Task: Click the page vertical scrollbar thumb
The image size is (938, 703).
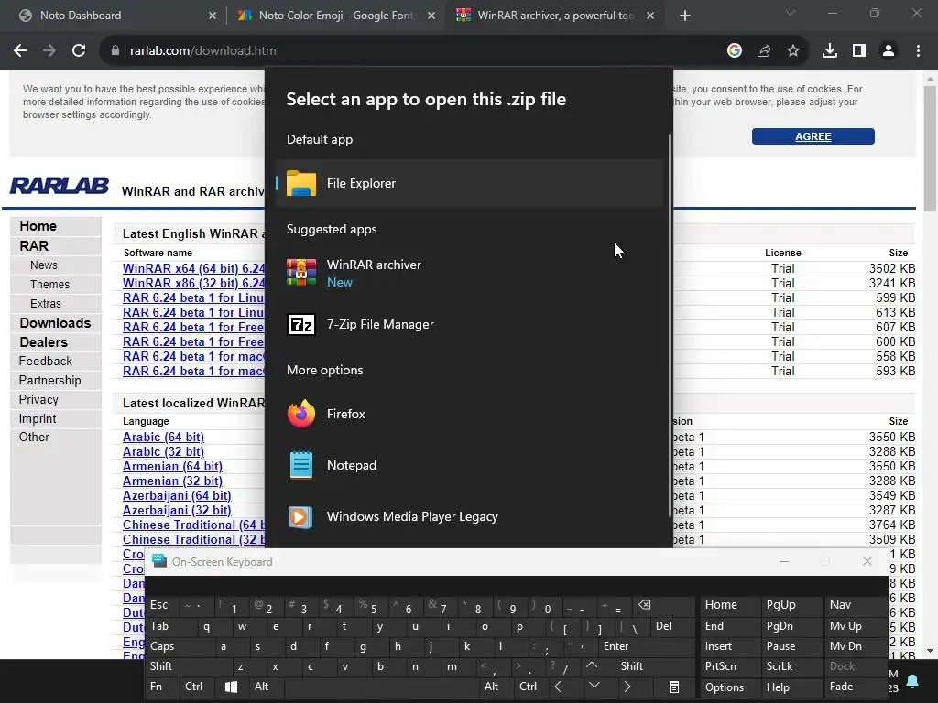Action: (x=930, y=149)
